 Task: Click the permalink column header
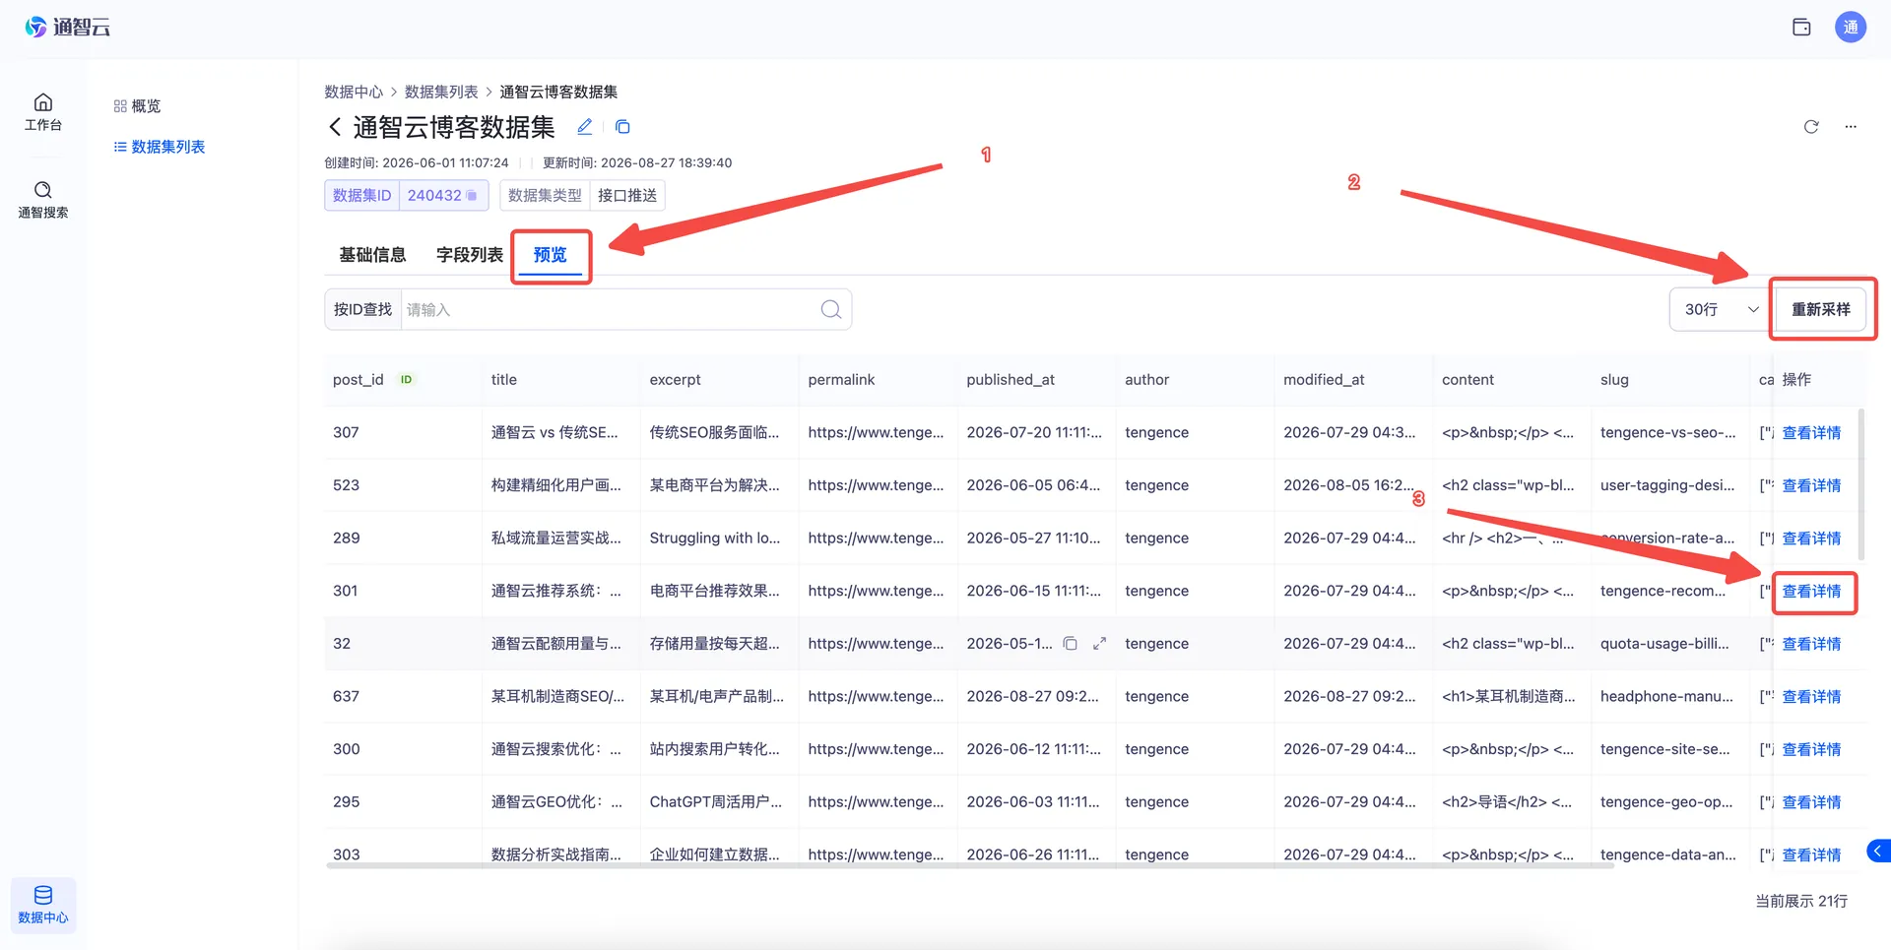coord(841,380)
